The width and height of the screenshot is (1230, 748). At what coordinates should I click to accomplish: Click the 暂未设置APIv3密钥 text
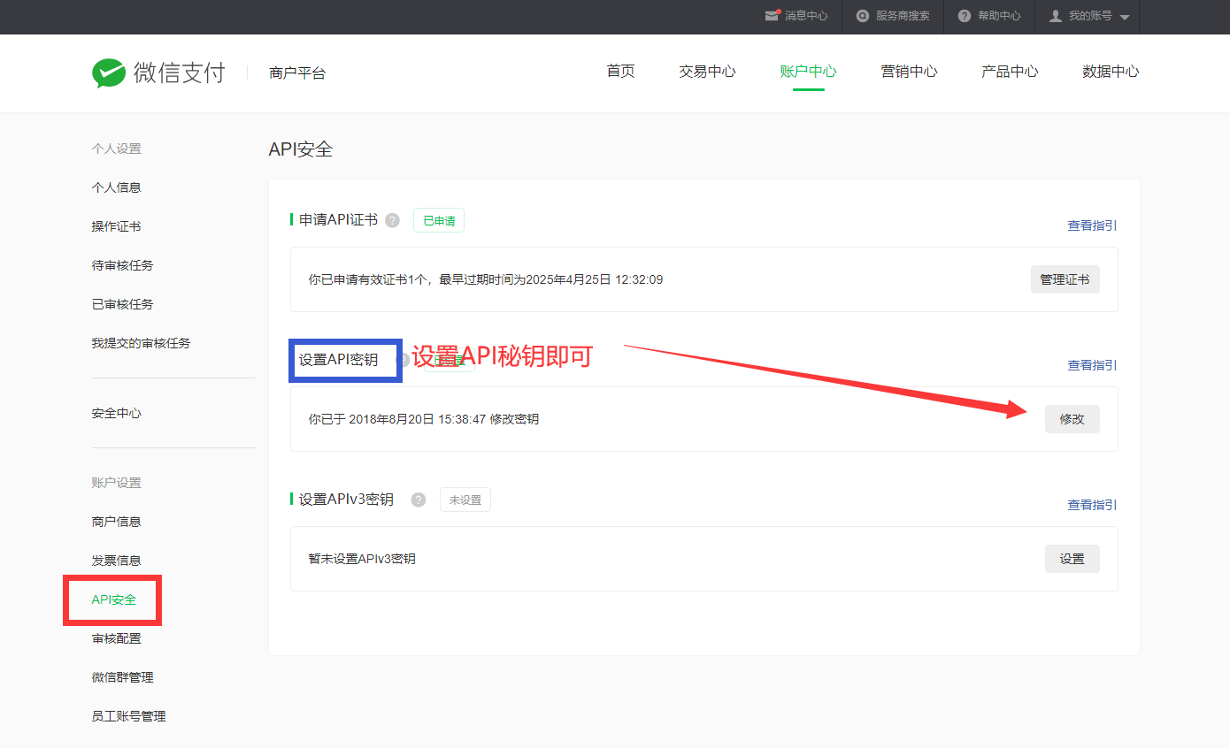click(362, 559)
